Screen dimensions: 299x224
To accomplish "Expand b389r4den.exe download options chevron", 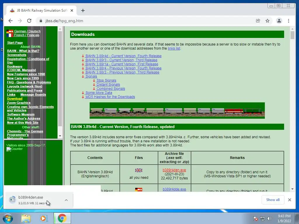I will [66, 200].
